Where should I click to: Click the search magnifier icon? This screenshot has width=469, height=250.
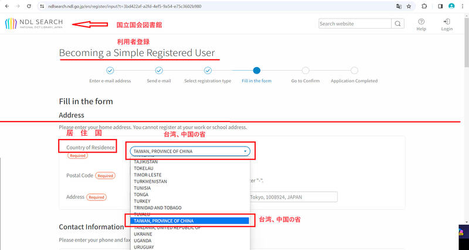[398, 24]
